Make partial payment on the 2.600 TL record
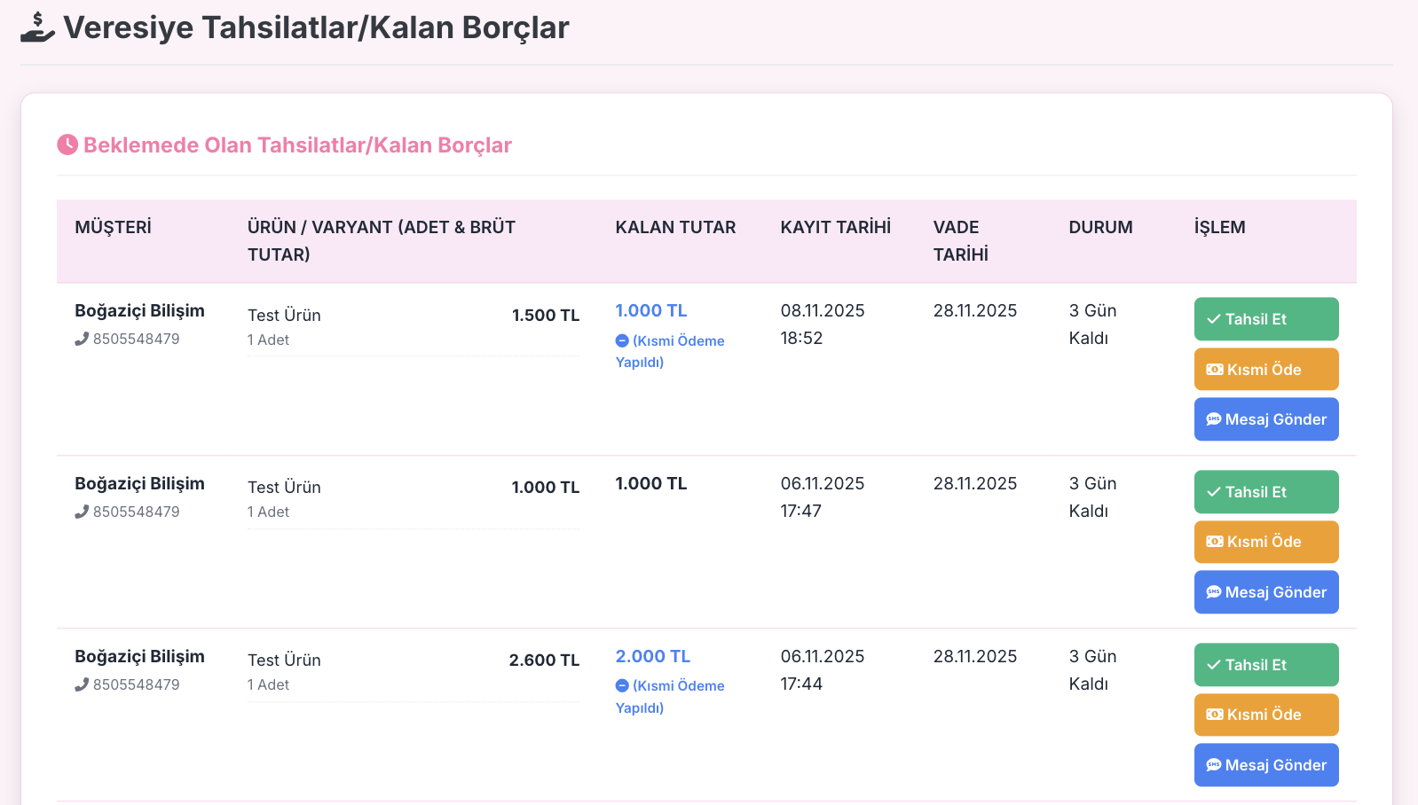Screen dimensions: 1418x805 1265,715
